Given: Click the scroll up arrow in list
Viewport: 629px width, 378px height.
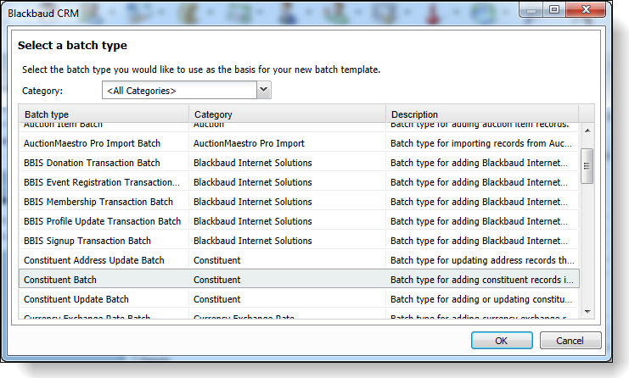Looking at the screenshot, I should (587, 131).
